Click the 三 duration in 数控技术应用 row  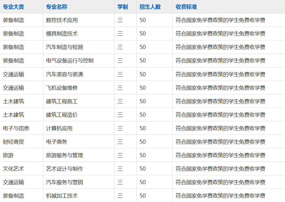120,20
